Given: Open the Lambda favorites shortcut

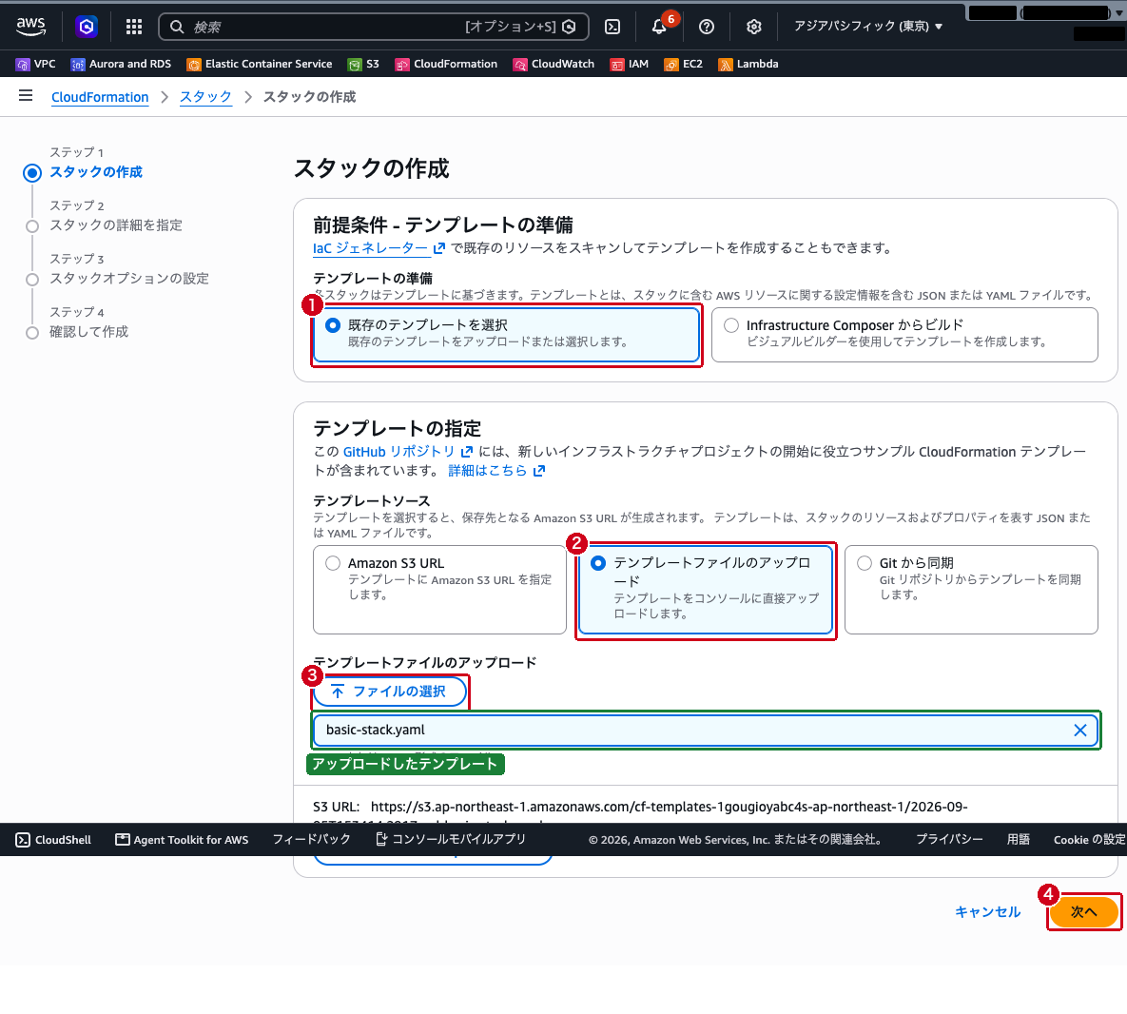Looking at the screenshot, I should (748, 64).
